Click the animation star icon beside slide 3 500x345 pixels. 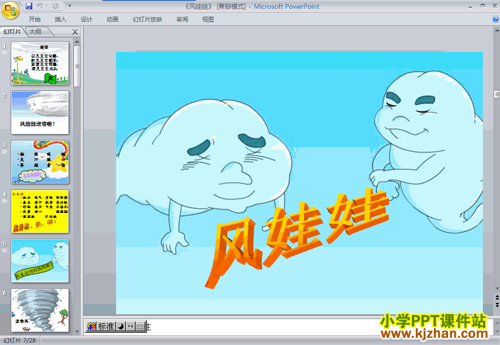point(4,151)
